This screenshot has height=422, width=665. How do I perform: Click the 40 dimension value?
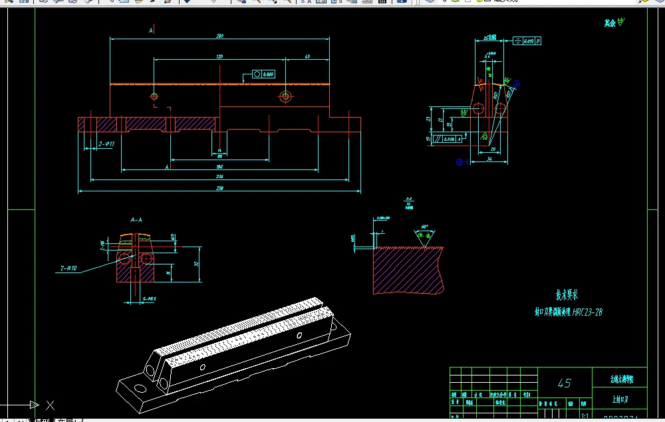pyautogui.click(x=307, y=56)
